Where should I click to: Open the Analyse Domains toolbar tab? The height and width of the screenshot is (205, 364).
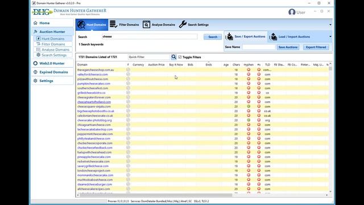[x=159, y=24]
